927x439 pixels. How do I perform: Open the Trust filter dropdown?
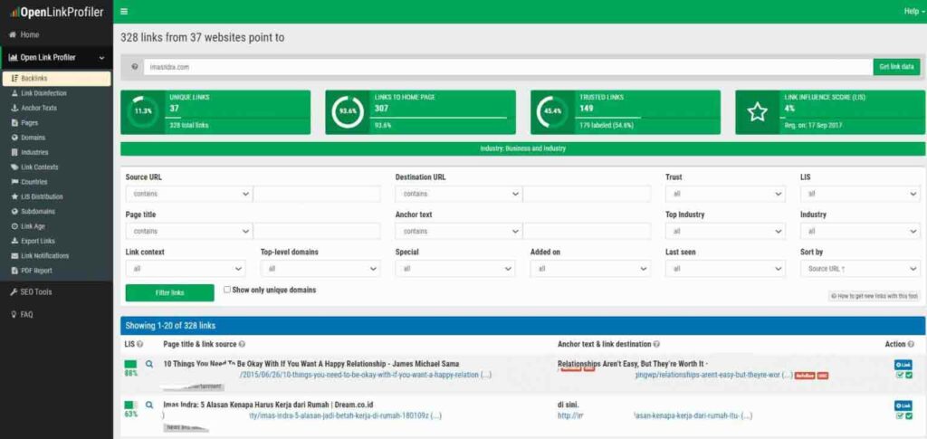coord(725,194)
